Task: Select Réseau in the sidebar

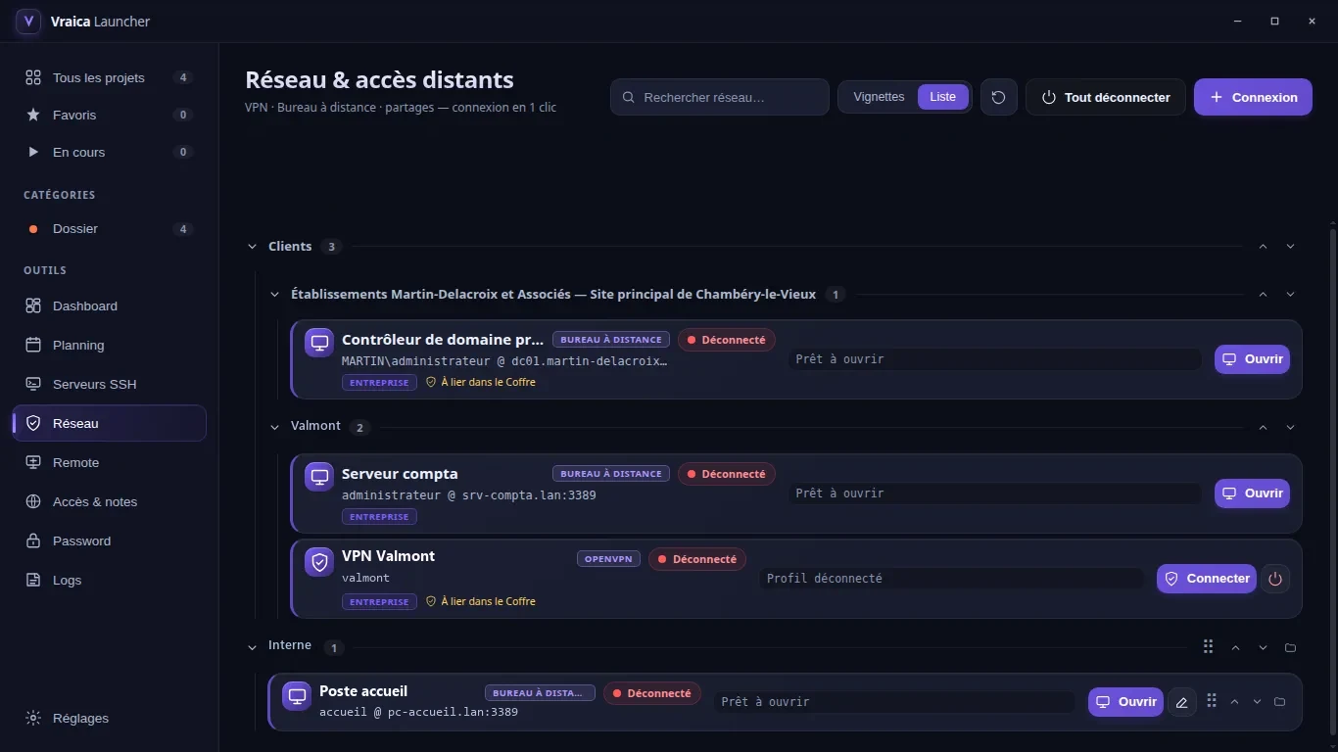Action: 109,423
